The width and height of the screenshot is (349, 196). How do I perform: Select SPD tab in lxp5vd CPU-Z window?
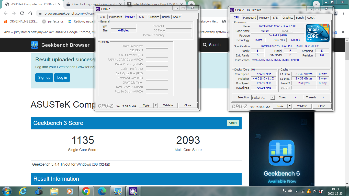click(x=276, y=18)
